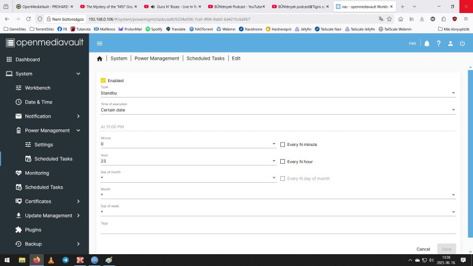Open Power Management Settings item
This screenshot has width=473, height=266.
click(44, 144)
